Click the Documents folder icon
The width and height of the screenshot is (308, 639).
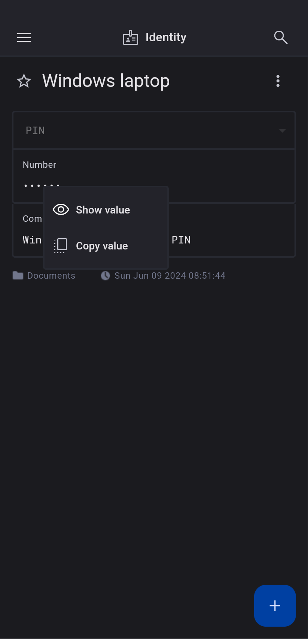[x=18, y=276]
